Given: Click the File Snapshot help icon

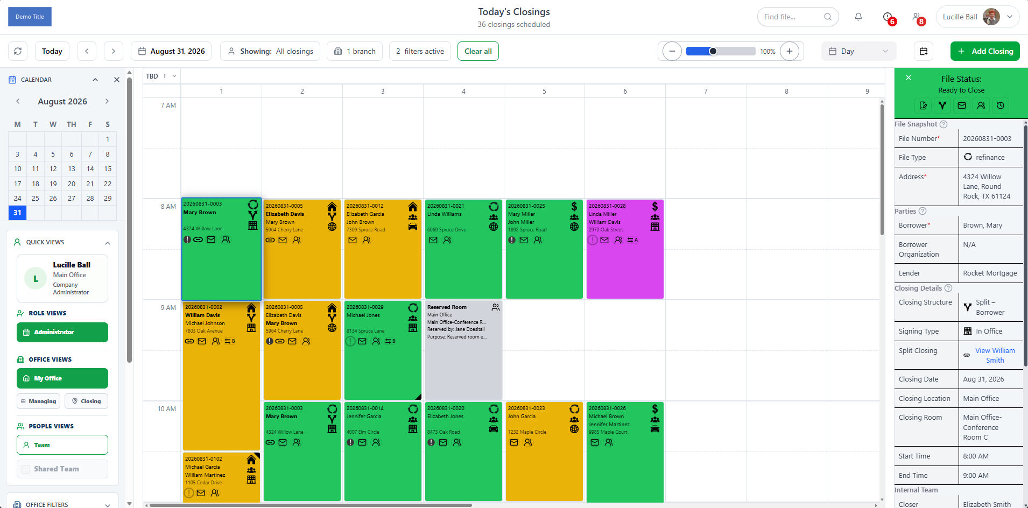Looking at the screenshot, I should [x=943, y=124].
